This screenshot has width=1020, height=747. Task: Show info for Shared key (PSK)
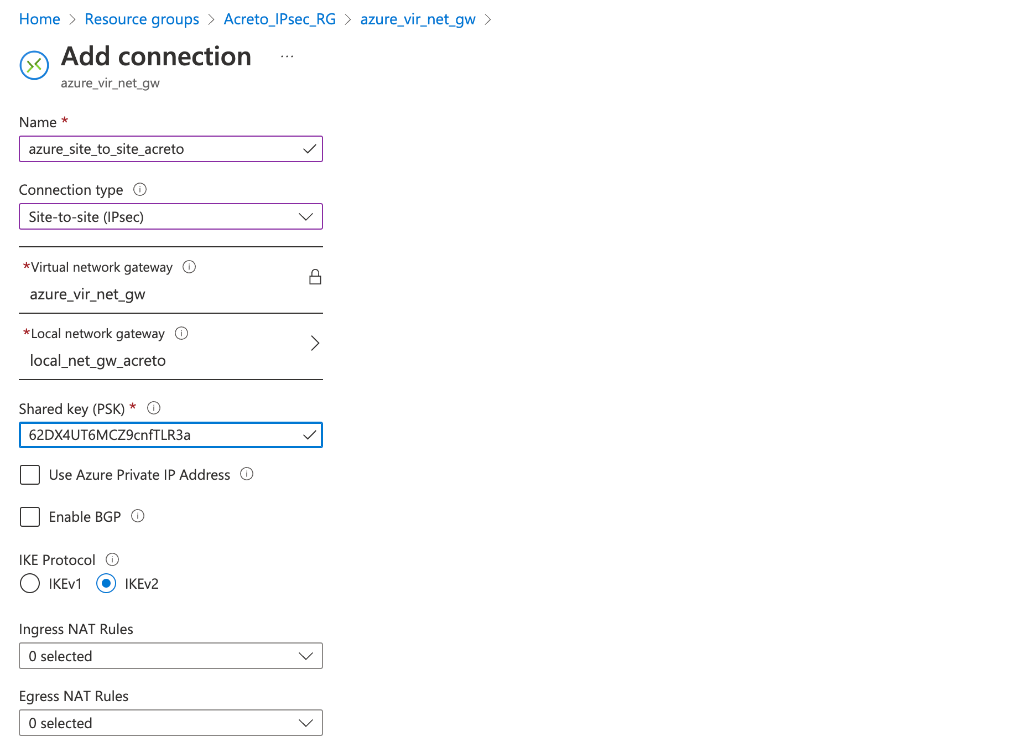[x=154, y=408]
